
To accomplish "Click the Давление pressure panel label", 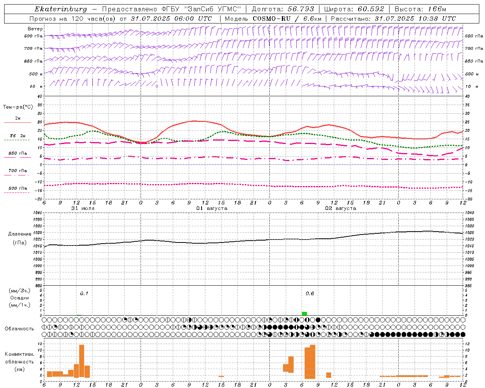I will pyautogui.click(x=20, y=234).
